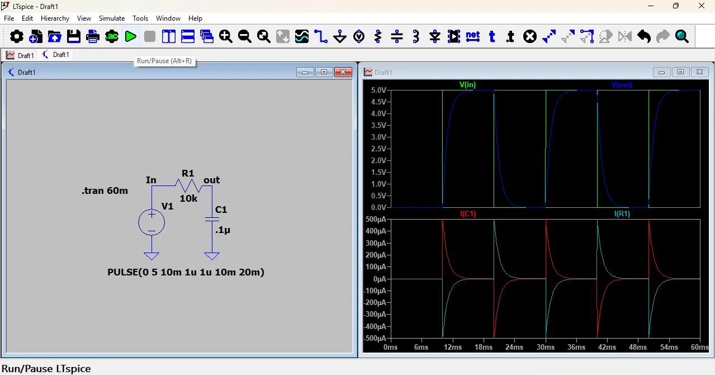
Task: Open the Simulate menu
Action: [x=112, y=18]
